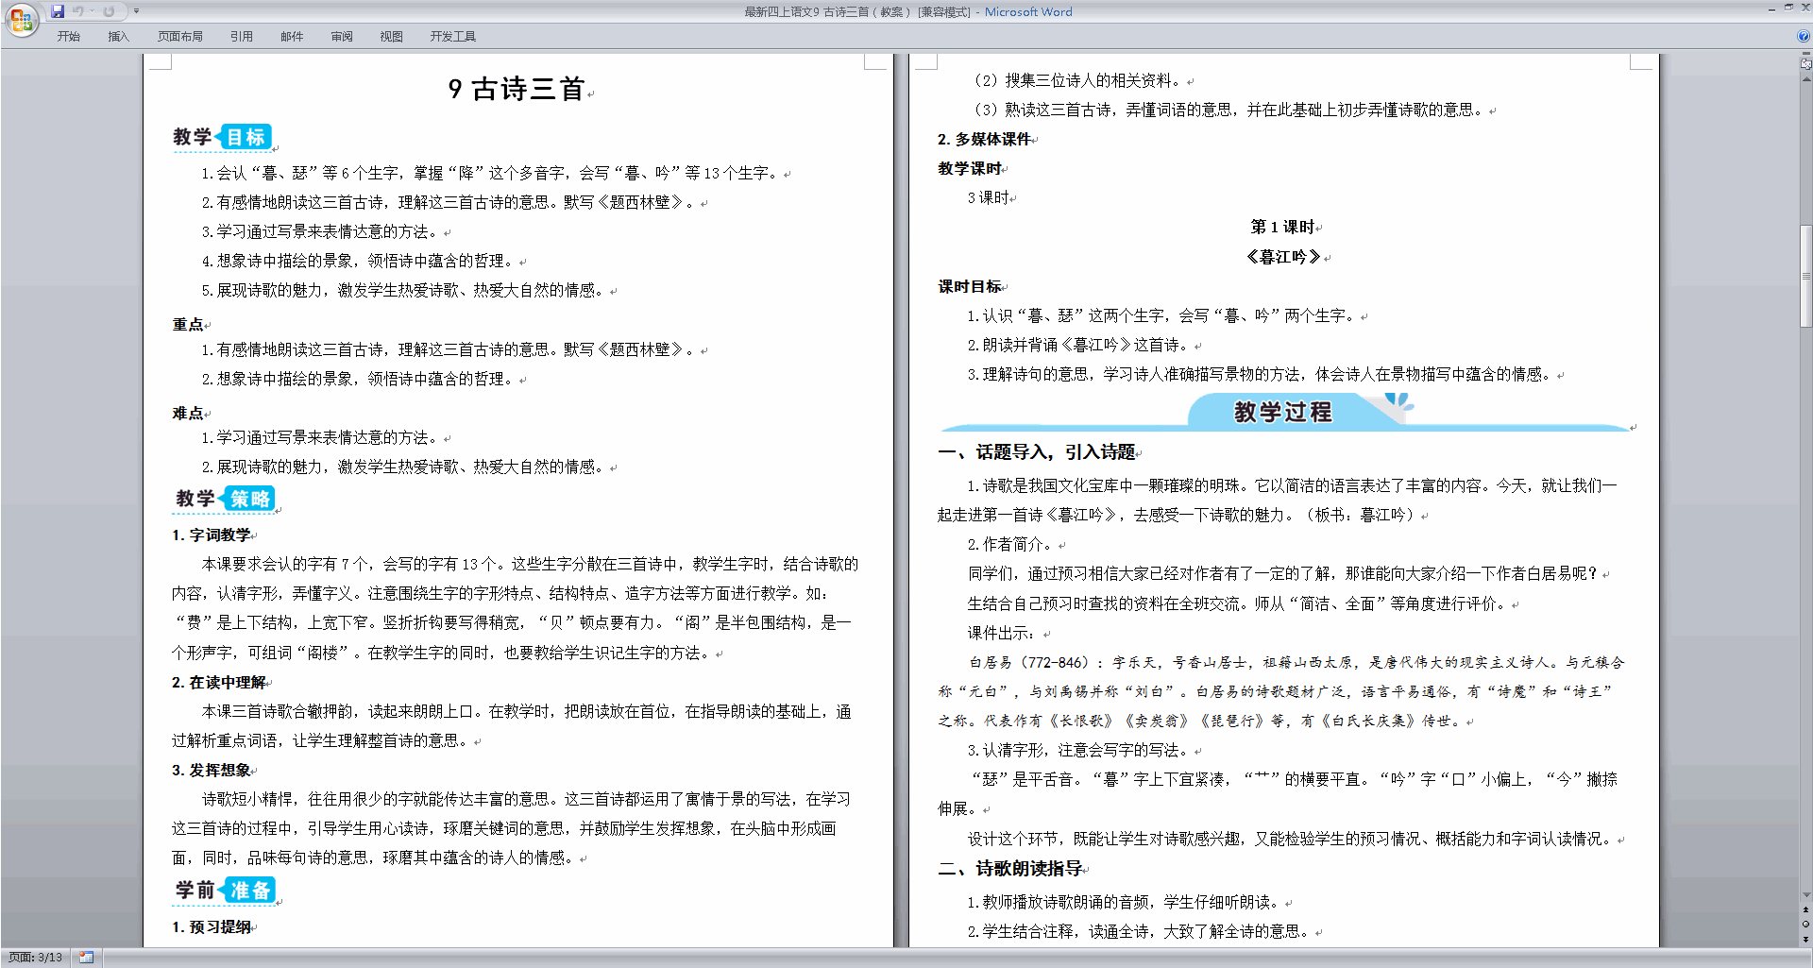Click the 教学过程 banner graphic
Viewport: 1813px width, 968px height.
click(1284, 412)
